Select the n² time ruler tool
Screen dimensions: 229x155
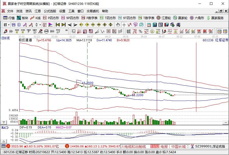[58, 31]
